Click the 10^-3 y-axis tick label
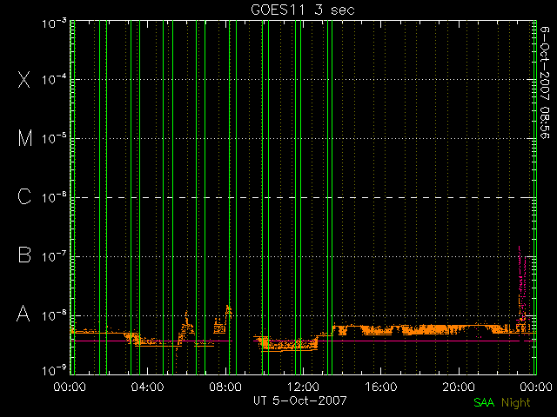Screen dimensions: 557x417 tap(54, 23)
